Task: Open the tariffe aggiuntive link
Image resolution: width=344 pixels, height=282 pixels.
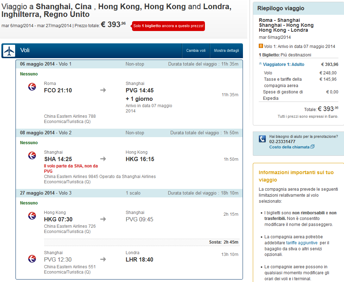Action: [302, 243]
